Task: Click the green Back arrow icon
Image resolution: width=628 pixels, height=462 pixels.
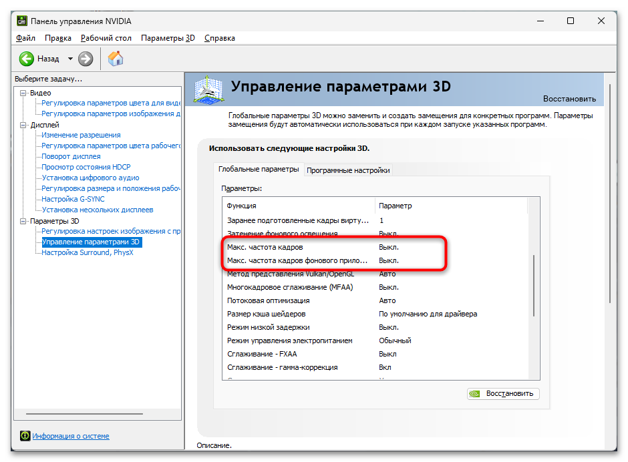Action: pyautogui.click(x=27, y=59)
